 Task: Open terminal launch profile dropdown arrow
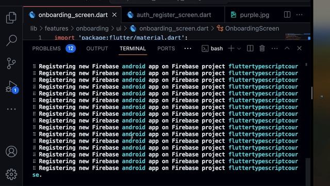[239, 49]
